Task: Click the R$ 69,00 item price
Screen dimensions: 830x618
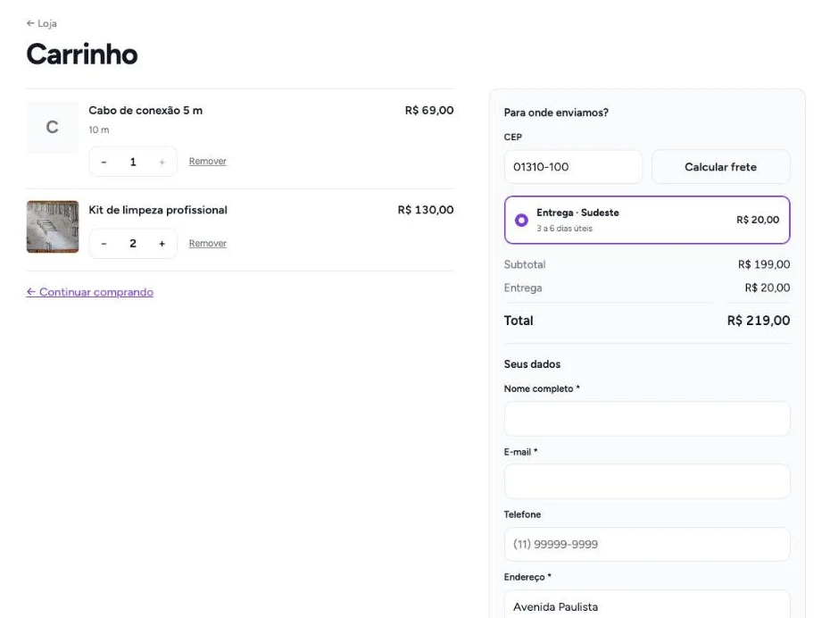Action: pos(429,110)
